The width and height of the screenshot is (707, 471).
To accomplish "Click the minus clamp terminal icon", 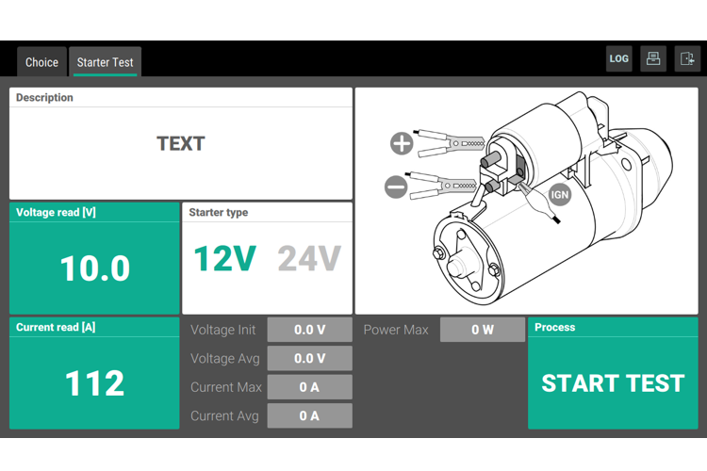I will tap(397, 187).
